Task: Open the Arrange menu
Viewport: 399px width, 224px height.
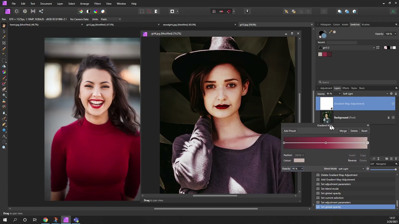Action: (x=84, y=4)
